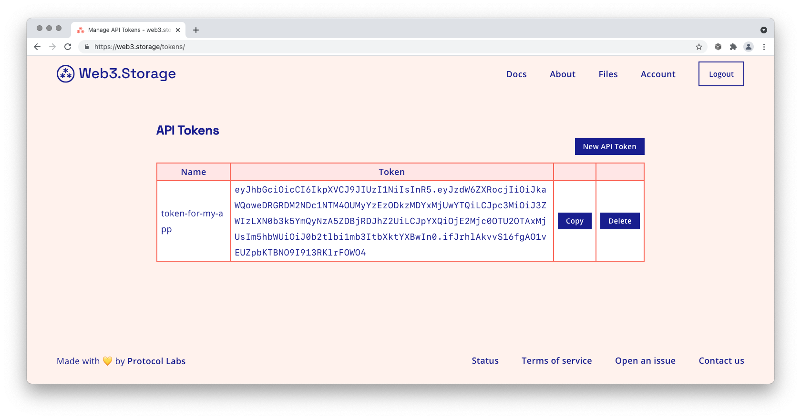Click the API Tokens heading
Screen dimensions: 801x419
point(188,131)
